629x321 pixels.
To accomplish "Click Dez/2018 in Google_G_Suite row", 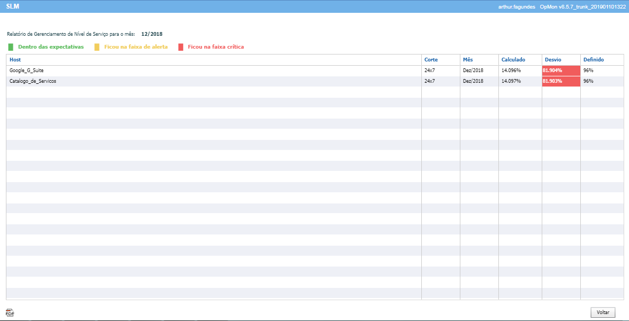I will pos(473,71).
